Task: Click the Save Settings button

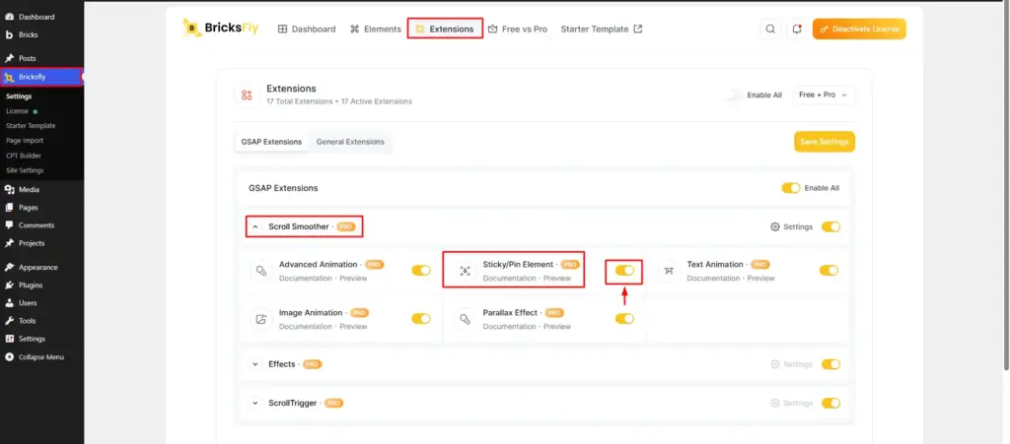Action: [x=825, y=142]
